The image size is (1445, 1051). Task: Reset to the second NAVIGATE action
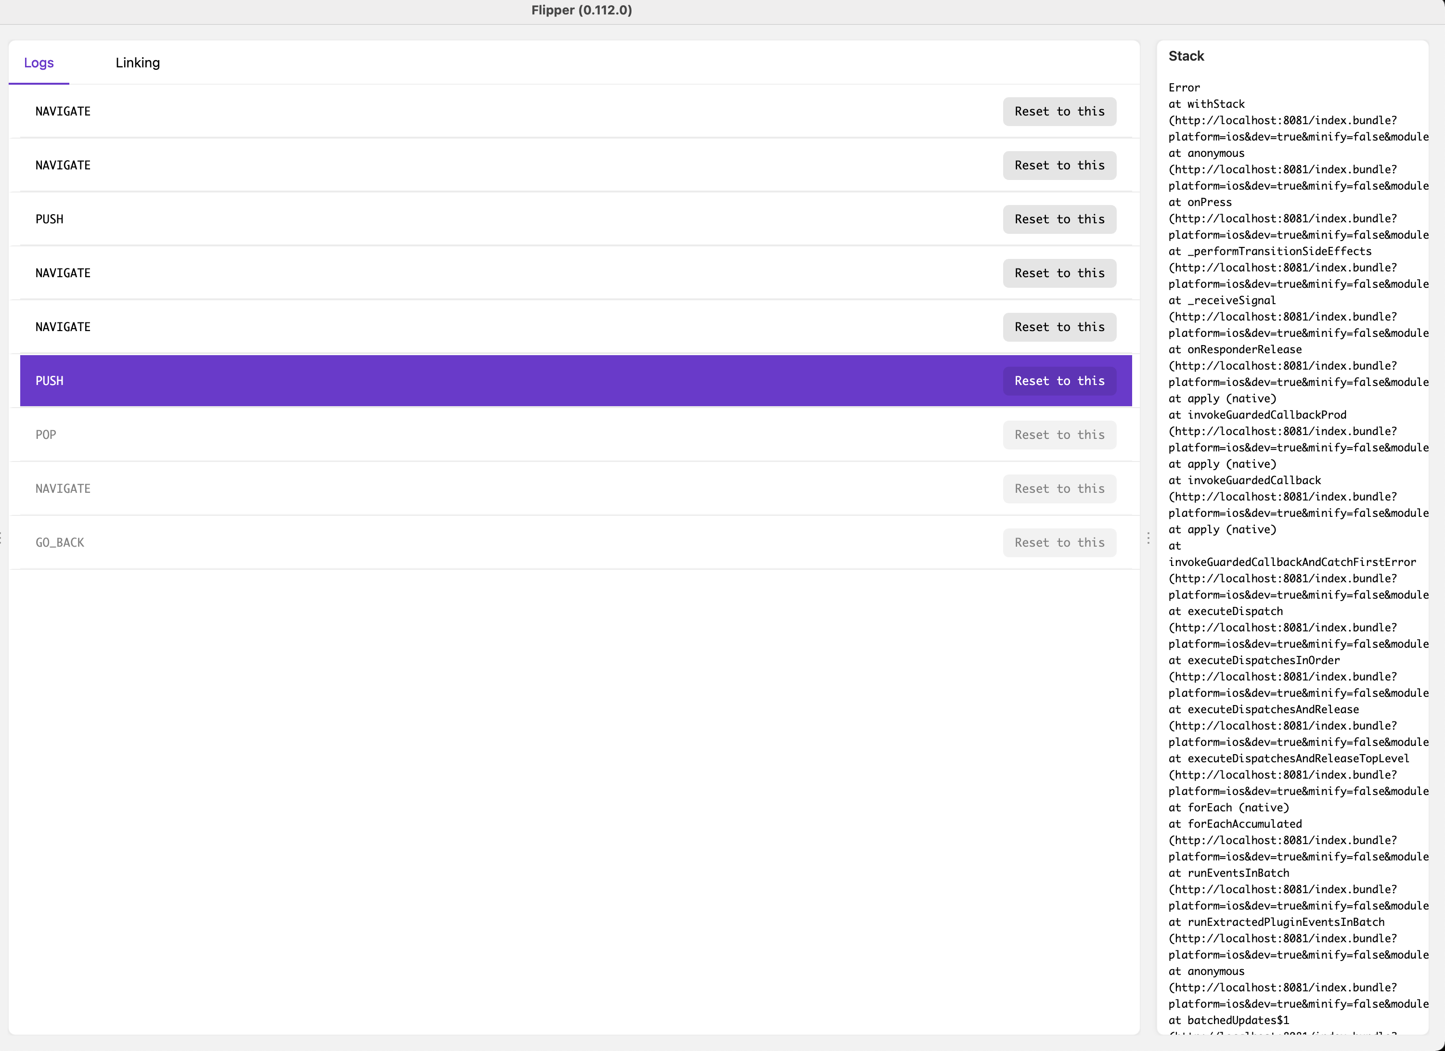tap(1059, 165)
